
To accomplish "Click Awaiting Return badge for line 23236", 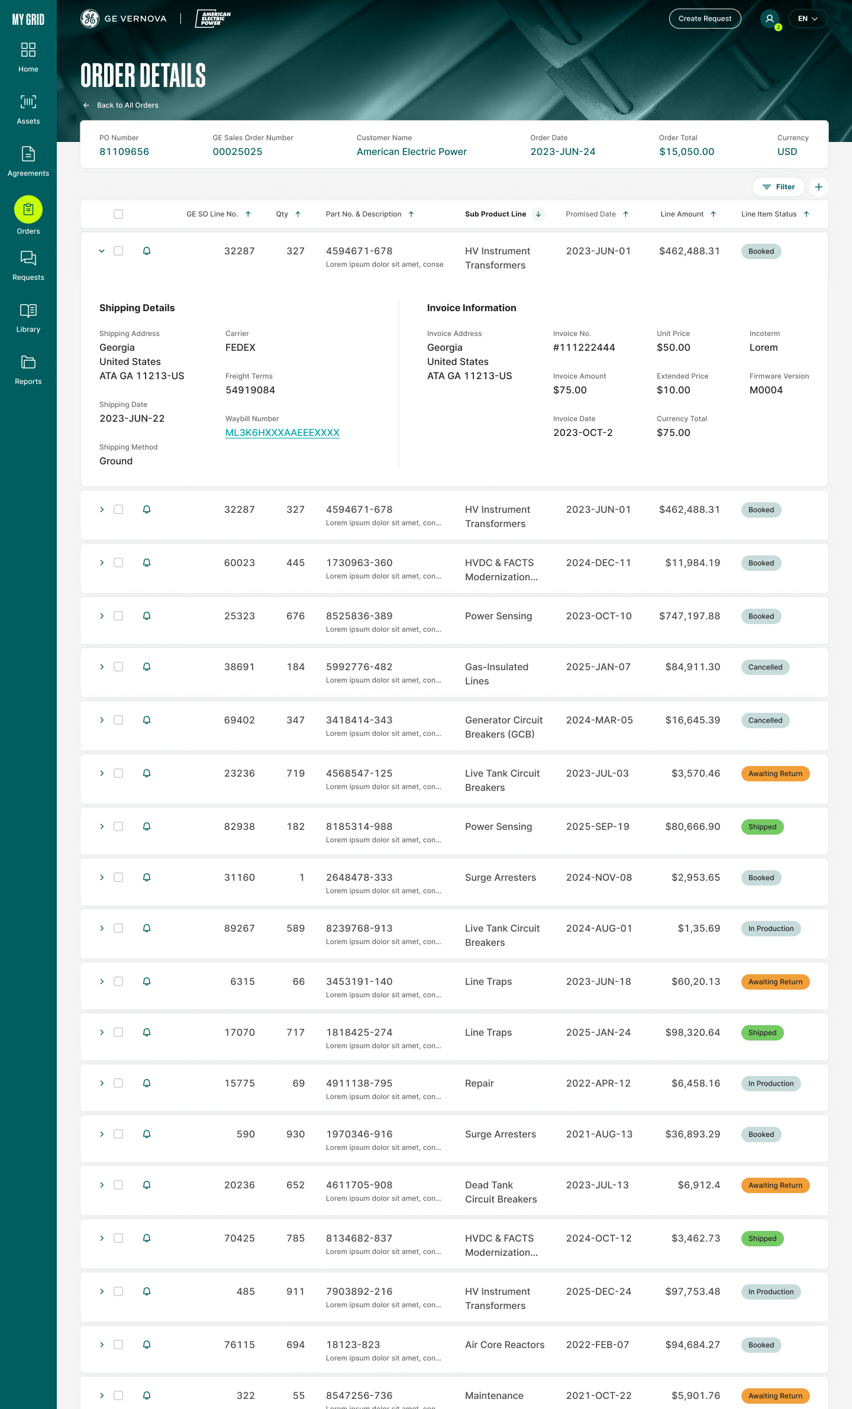I will (775, 774).
